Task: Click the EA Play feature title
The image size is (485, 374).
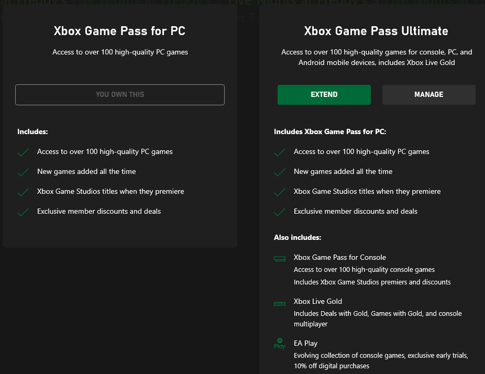Action: (x=305, y=344)
